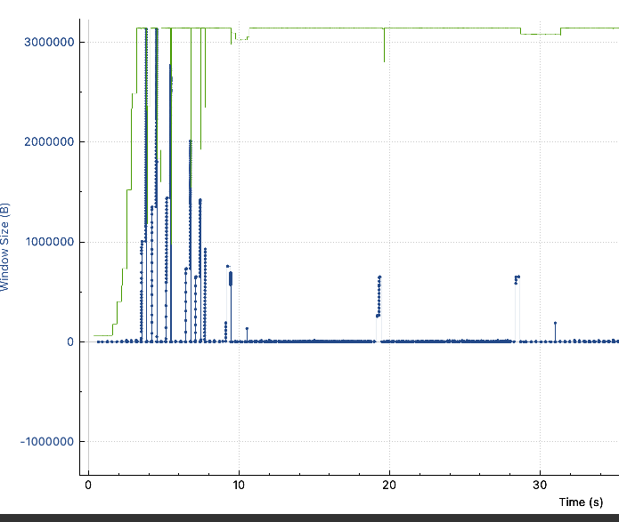Click the green dip just before 10 seconds
This screenshot has width=619, height=522.
click(232, 41)
